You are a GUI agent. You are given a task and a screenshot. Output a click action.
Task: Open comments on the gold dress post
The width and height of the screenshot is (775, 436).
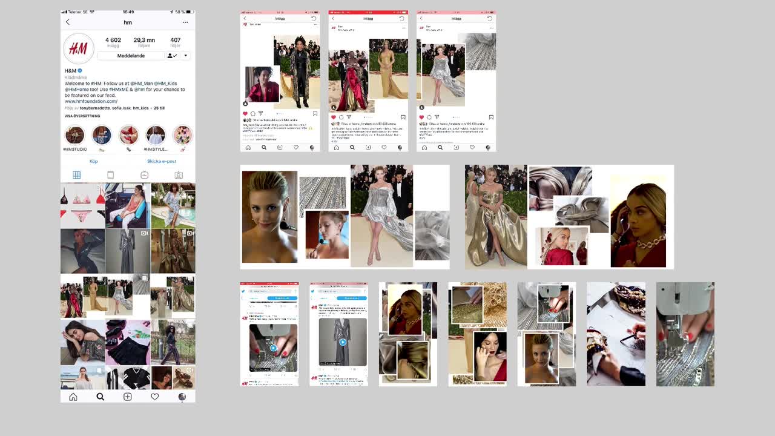[341, 117]
